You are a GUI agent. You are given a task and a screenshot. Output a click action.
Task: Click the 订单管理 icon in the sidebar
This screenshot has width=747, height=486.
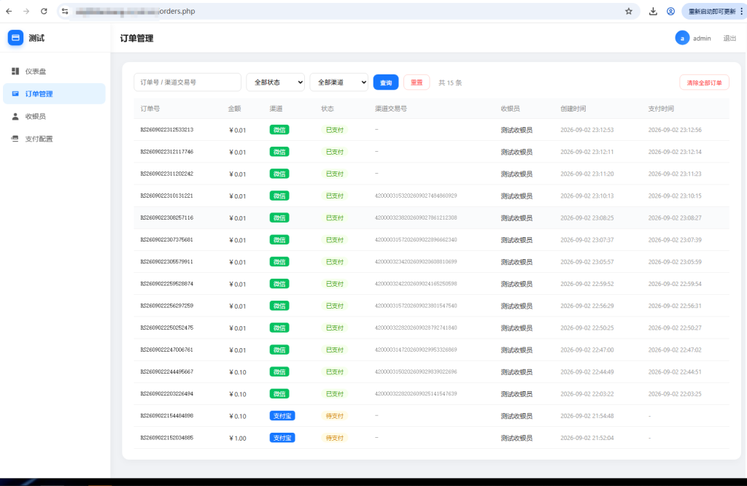pos(15,94)
